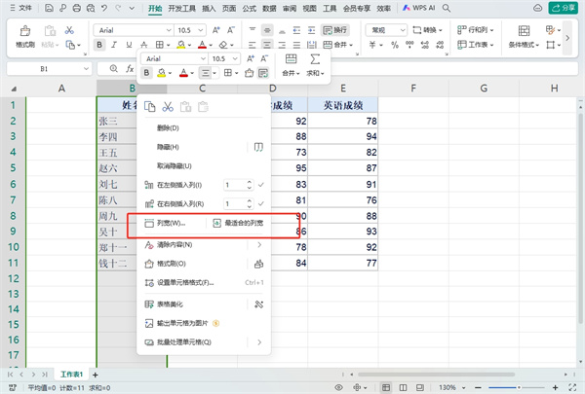
Task: Click the 分享 share button
Action: 562,8
